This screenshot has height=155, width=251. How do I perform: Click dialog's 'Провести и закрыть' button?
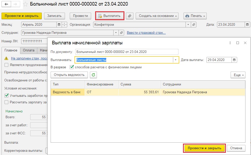click(204, 148)
